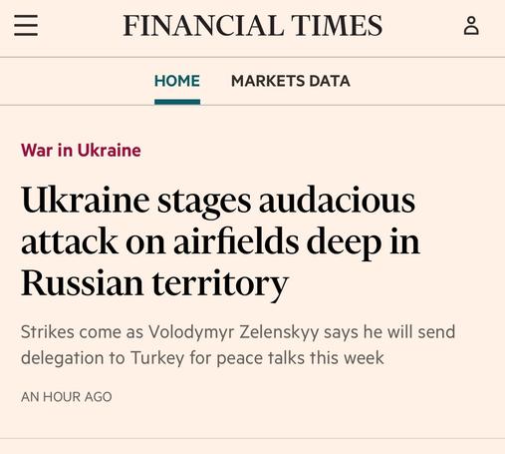Click the teal underline beneath HOME
Viewport: 505px width, 454px height.
177,102
